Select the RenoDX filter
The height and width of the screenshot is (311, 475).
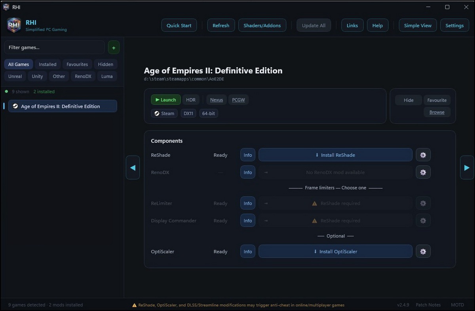point(83,76)
